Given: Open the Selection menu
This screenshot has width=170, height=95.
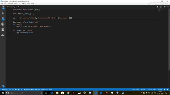Looking at the screenshot, I should pos(10,4).
